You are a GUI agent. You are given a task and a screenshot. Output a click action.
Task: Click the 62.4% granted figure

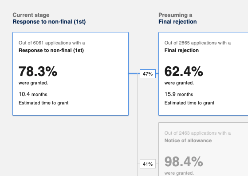[x=184, y=72]
